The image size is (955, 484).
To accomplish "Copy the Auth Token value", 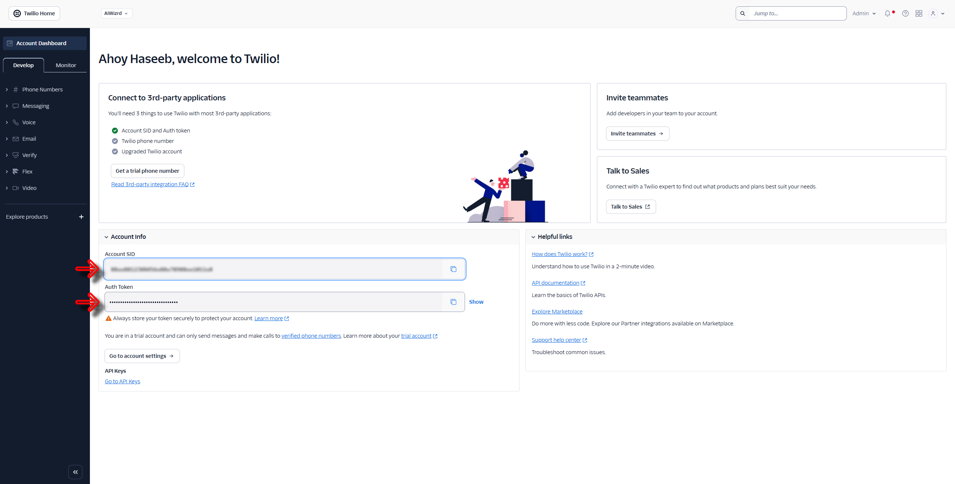I will 453,302.
